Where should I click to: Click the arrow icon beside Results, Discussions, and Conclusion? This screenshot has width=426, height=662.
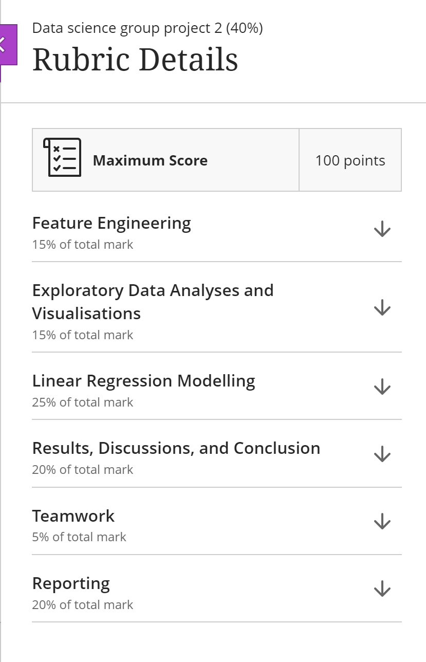tap(382, 453)
